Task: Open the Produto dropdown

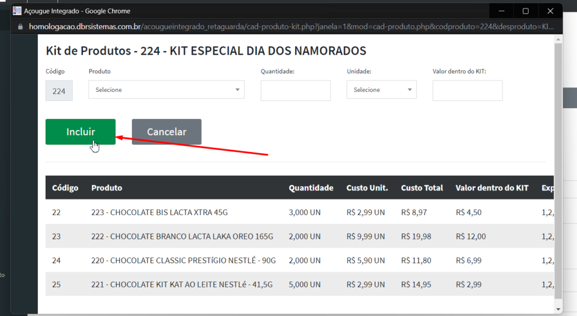Action: coord(166,90)
